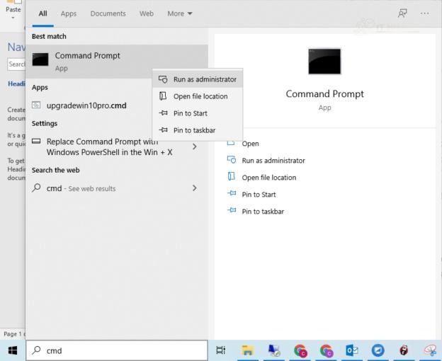Select Pin to Start in the context menu
The width and height of the screenshot is (442, 361).
tap(190, 113)
